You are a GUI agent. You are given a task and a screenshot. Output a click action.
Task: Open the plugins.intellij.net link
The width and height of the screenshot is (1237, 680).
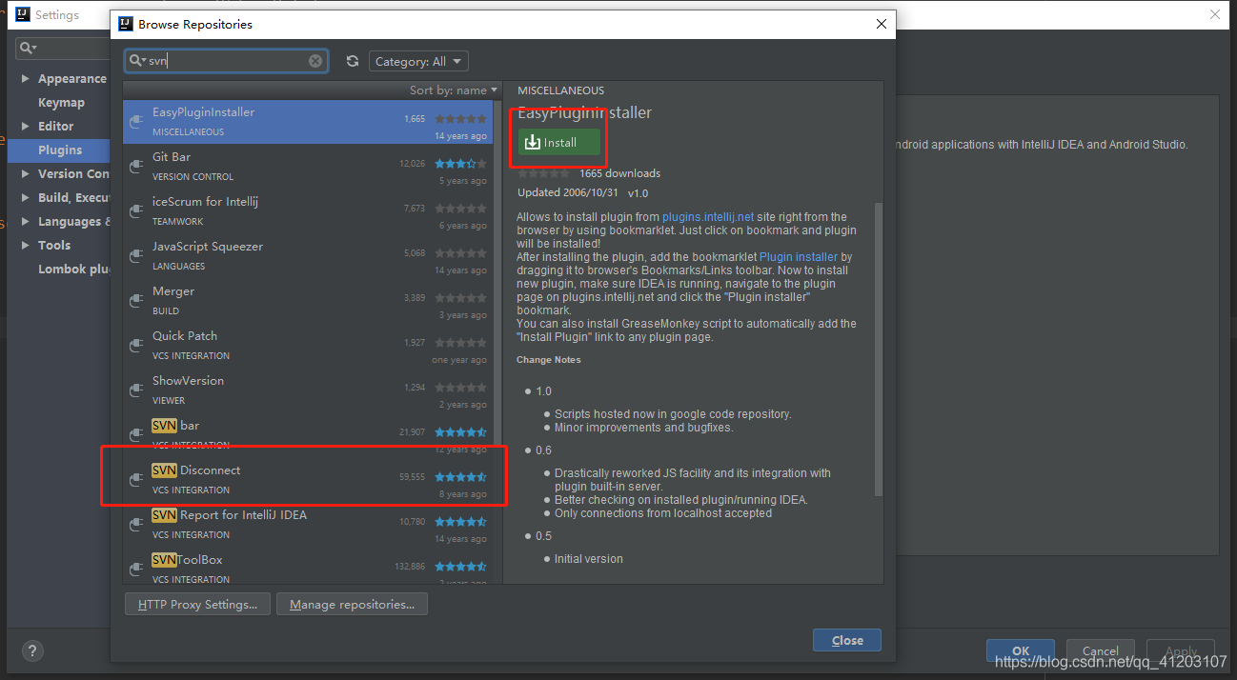pos(708,217)
